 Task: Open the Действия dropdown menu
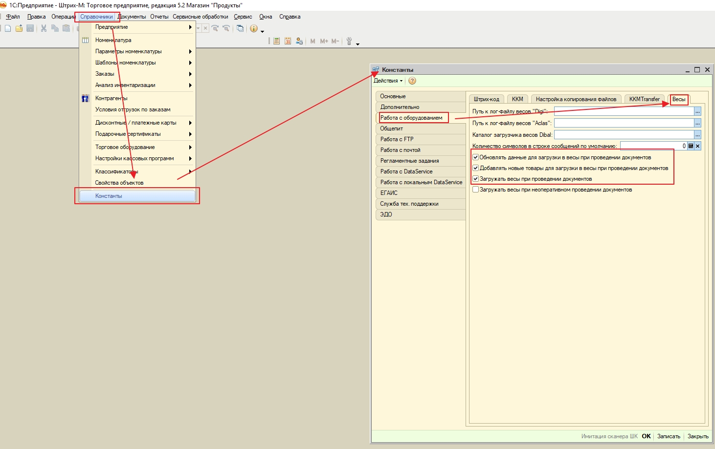[x=388, y=81]
